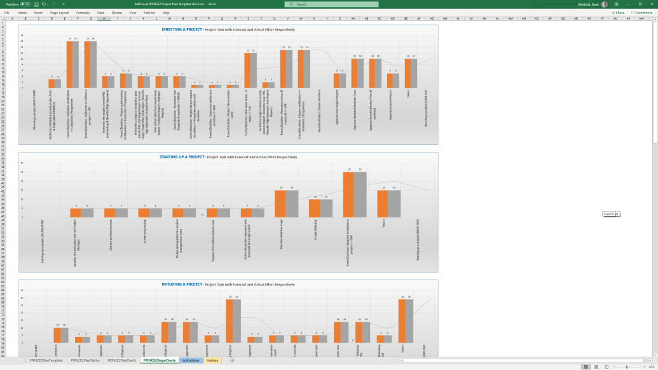658x370 pixels.
Task: Expand the Undo history dropdown arrow
Action: pos(50,4)
